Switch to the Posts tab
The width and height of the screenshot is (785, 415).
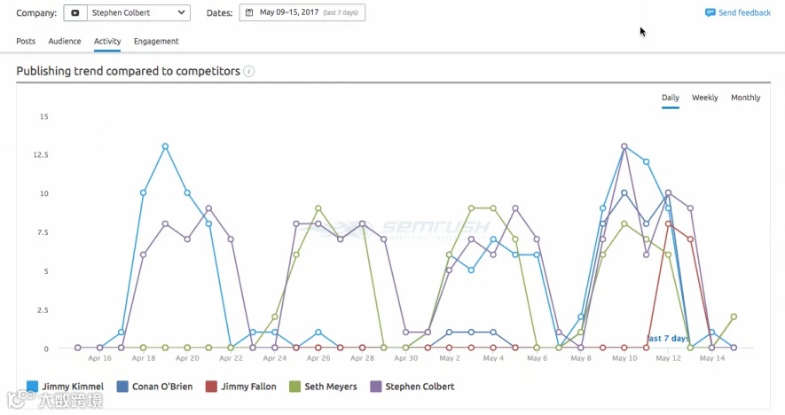pos(26,41)
